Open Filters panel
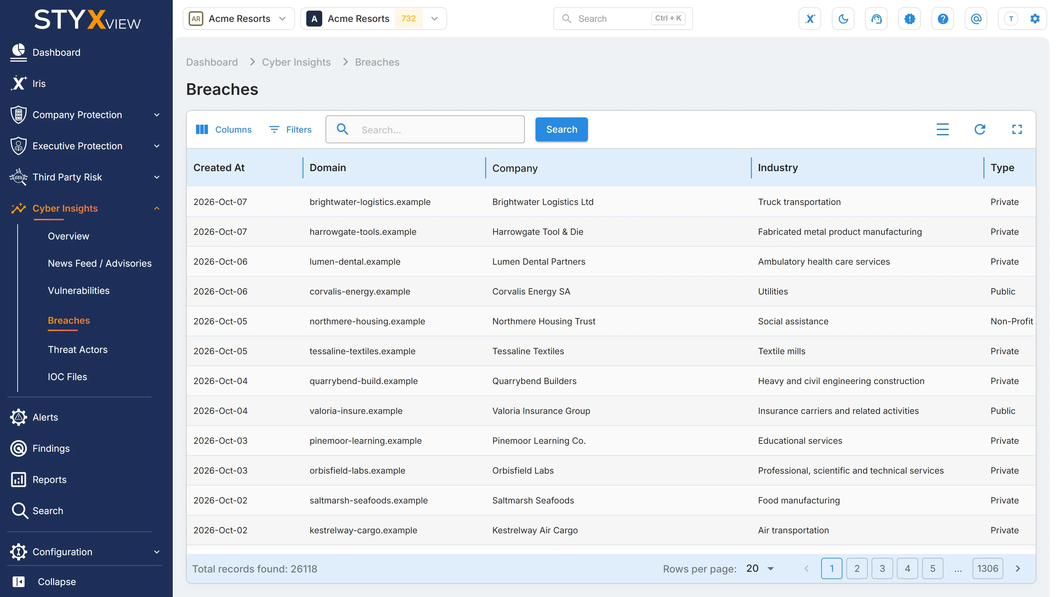 pyautogui.click(x=290, y=129)
